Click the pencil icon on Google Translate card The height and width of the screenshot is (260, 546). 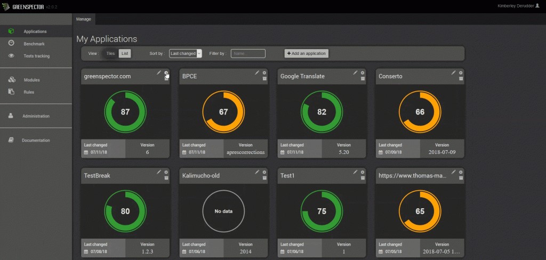355,72
